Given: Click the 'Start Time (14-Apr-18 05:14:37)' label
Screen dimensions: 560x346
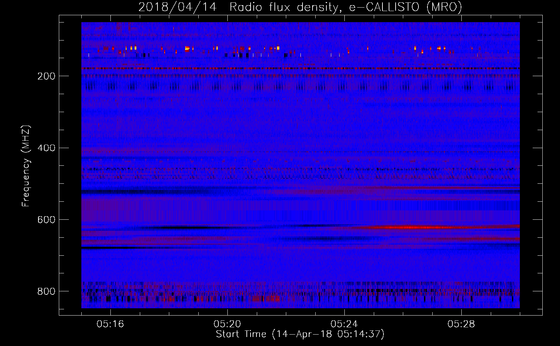Looking at the screenshot, I should (300, 334).
